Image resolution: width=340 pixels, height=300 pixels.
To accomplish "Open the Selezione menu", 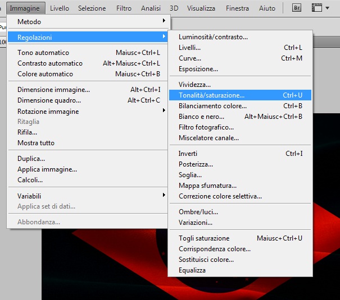I will click(92, 8).
